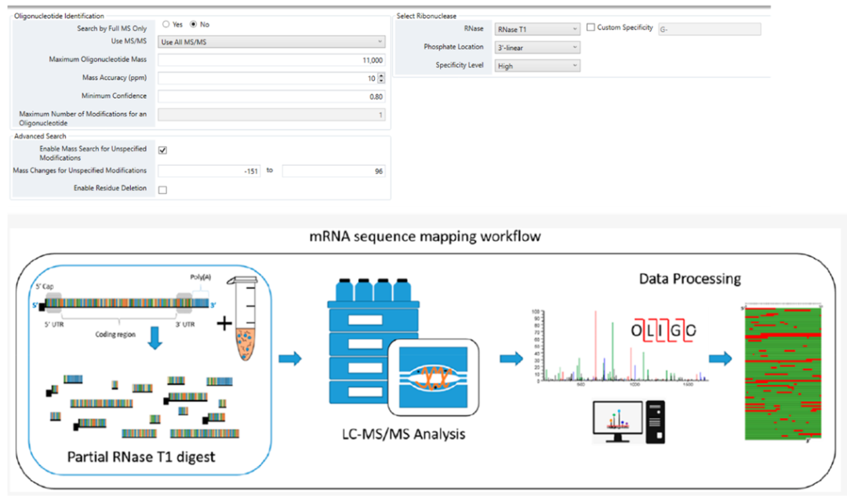847x498 pixels.
Task: Increase Mass Accuracy ppm with up arrow
Action: pyautogui.click(x=381, y=75)
